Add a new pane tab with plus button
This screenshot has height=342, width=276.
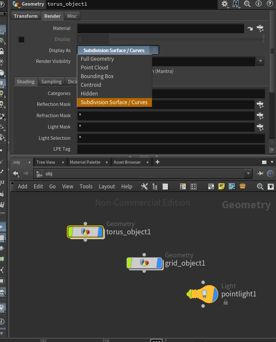158,162
